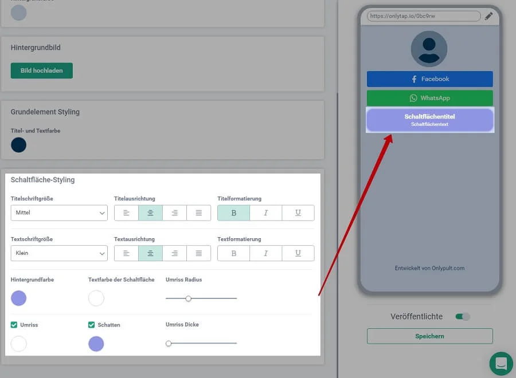516x378 pixels.
Task: Right-align the button title text
Action: 174,213
